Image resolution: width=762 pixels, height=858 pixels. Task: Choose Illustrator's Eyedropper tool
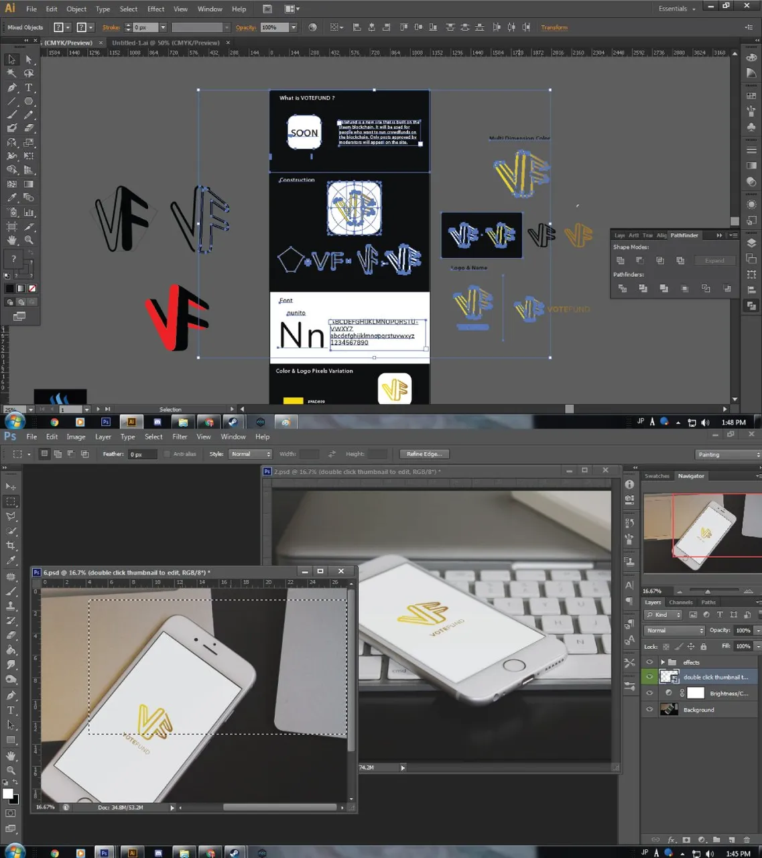pos(12,198)
